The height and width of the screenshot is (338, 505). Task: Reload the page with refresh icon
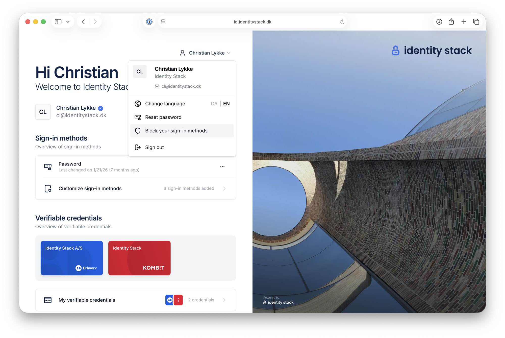342,22
